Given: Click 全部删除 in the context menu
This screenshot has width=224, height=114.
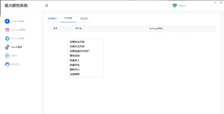Looking at the screenshot, I should (x=74, y=74).
